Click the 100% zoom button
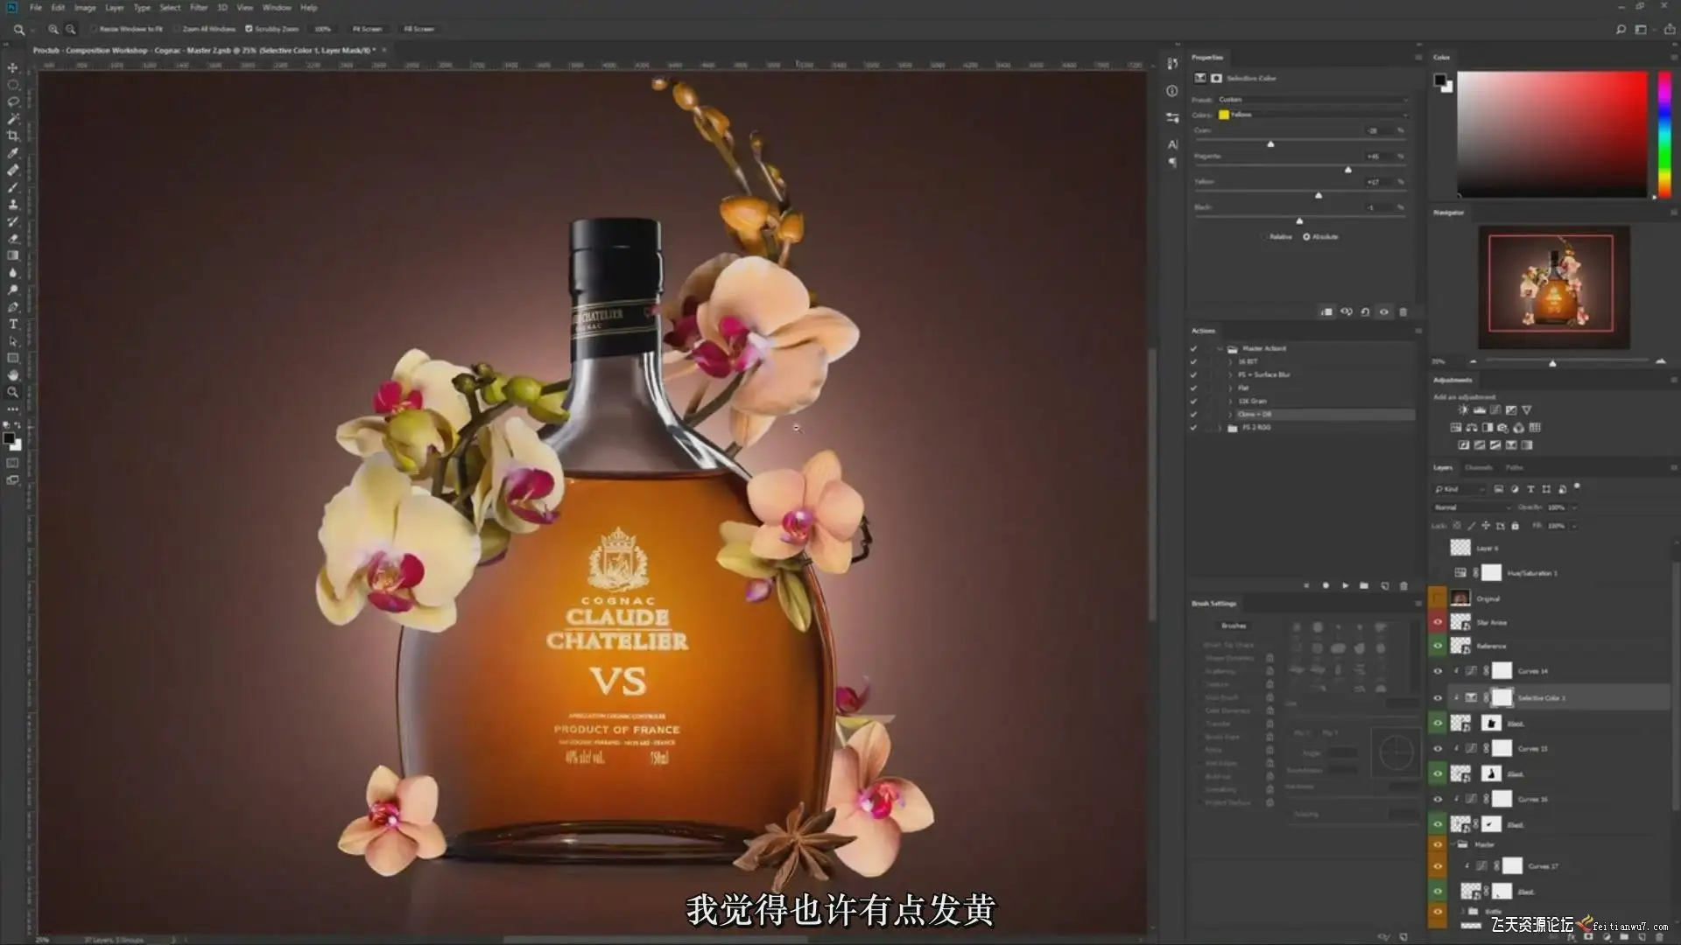 (x=323, y=29)
